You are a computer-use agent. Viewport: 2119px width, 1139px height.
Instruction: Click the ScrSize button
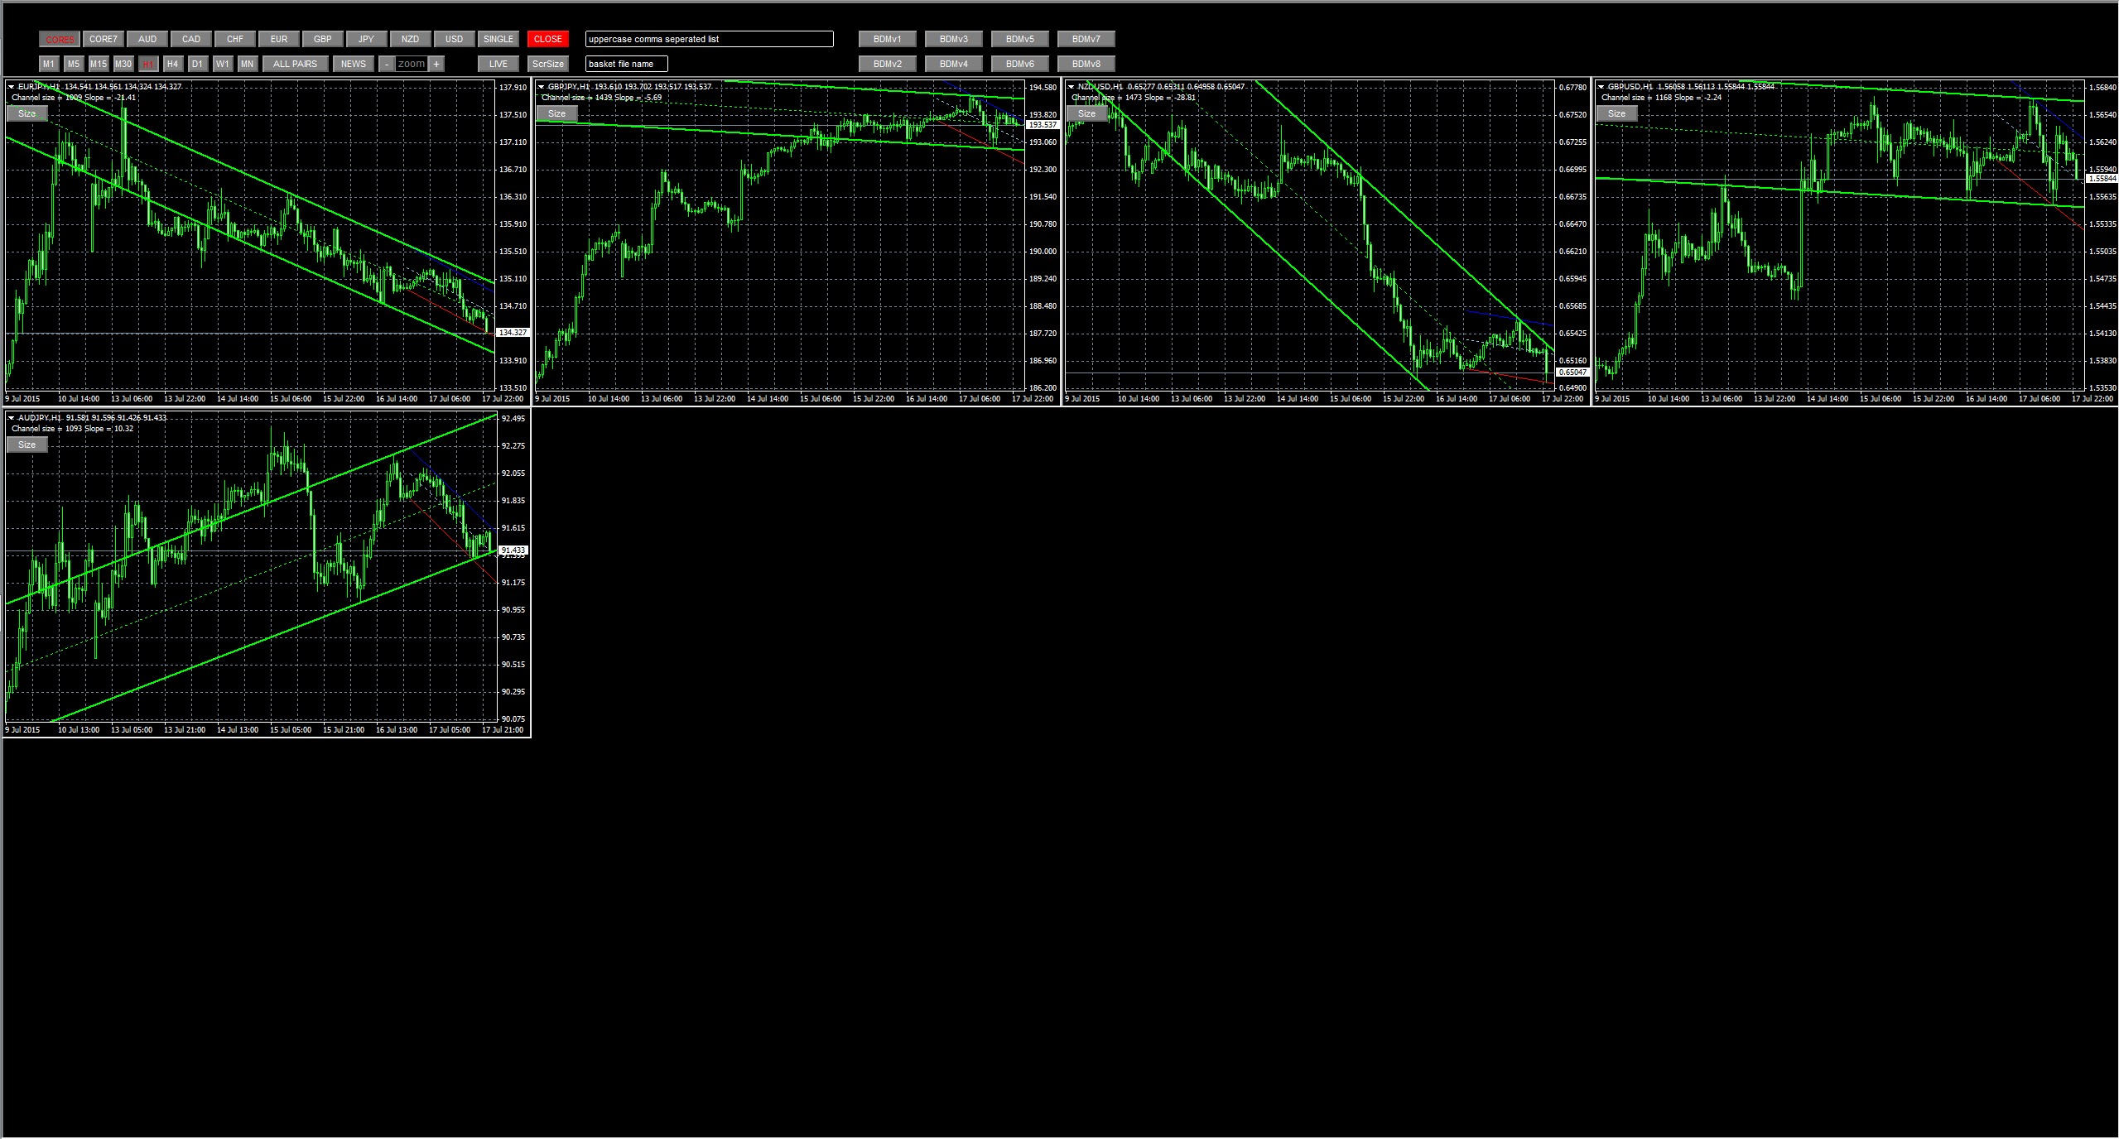pyautogui.click(x=548, y=64)
